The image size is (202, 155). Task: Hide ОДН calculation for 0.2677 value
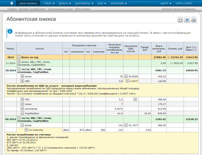click(127, 81)
